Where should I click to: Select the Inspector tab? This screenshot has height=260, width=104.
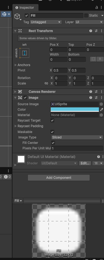coord(25,8)
